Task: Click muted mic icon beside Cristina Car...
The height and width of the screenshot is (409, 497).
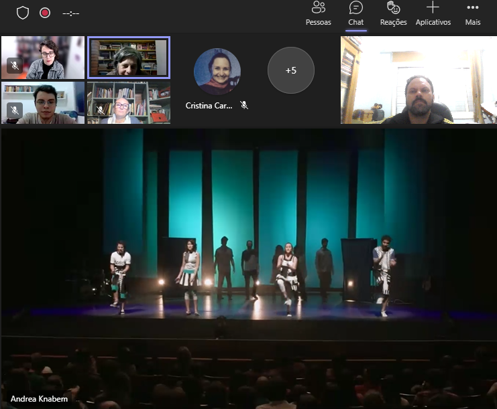Action: (244, 105)
